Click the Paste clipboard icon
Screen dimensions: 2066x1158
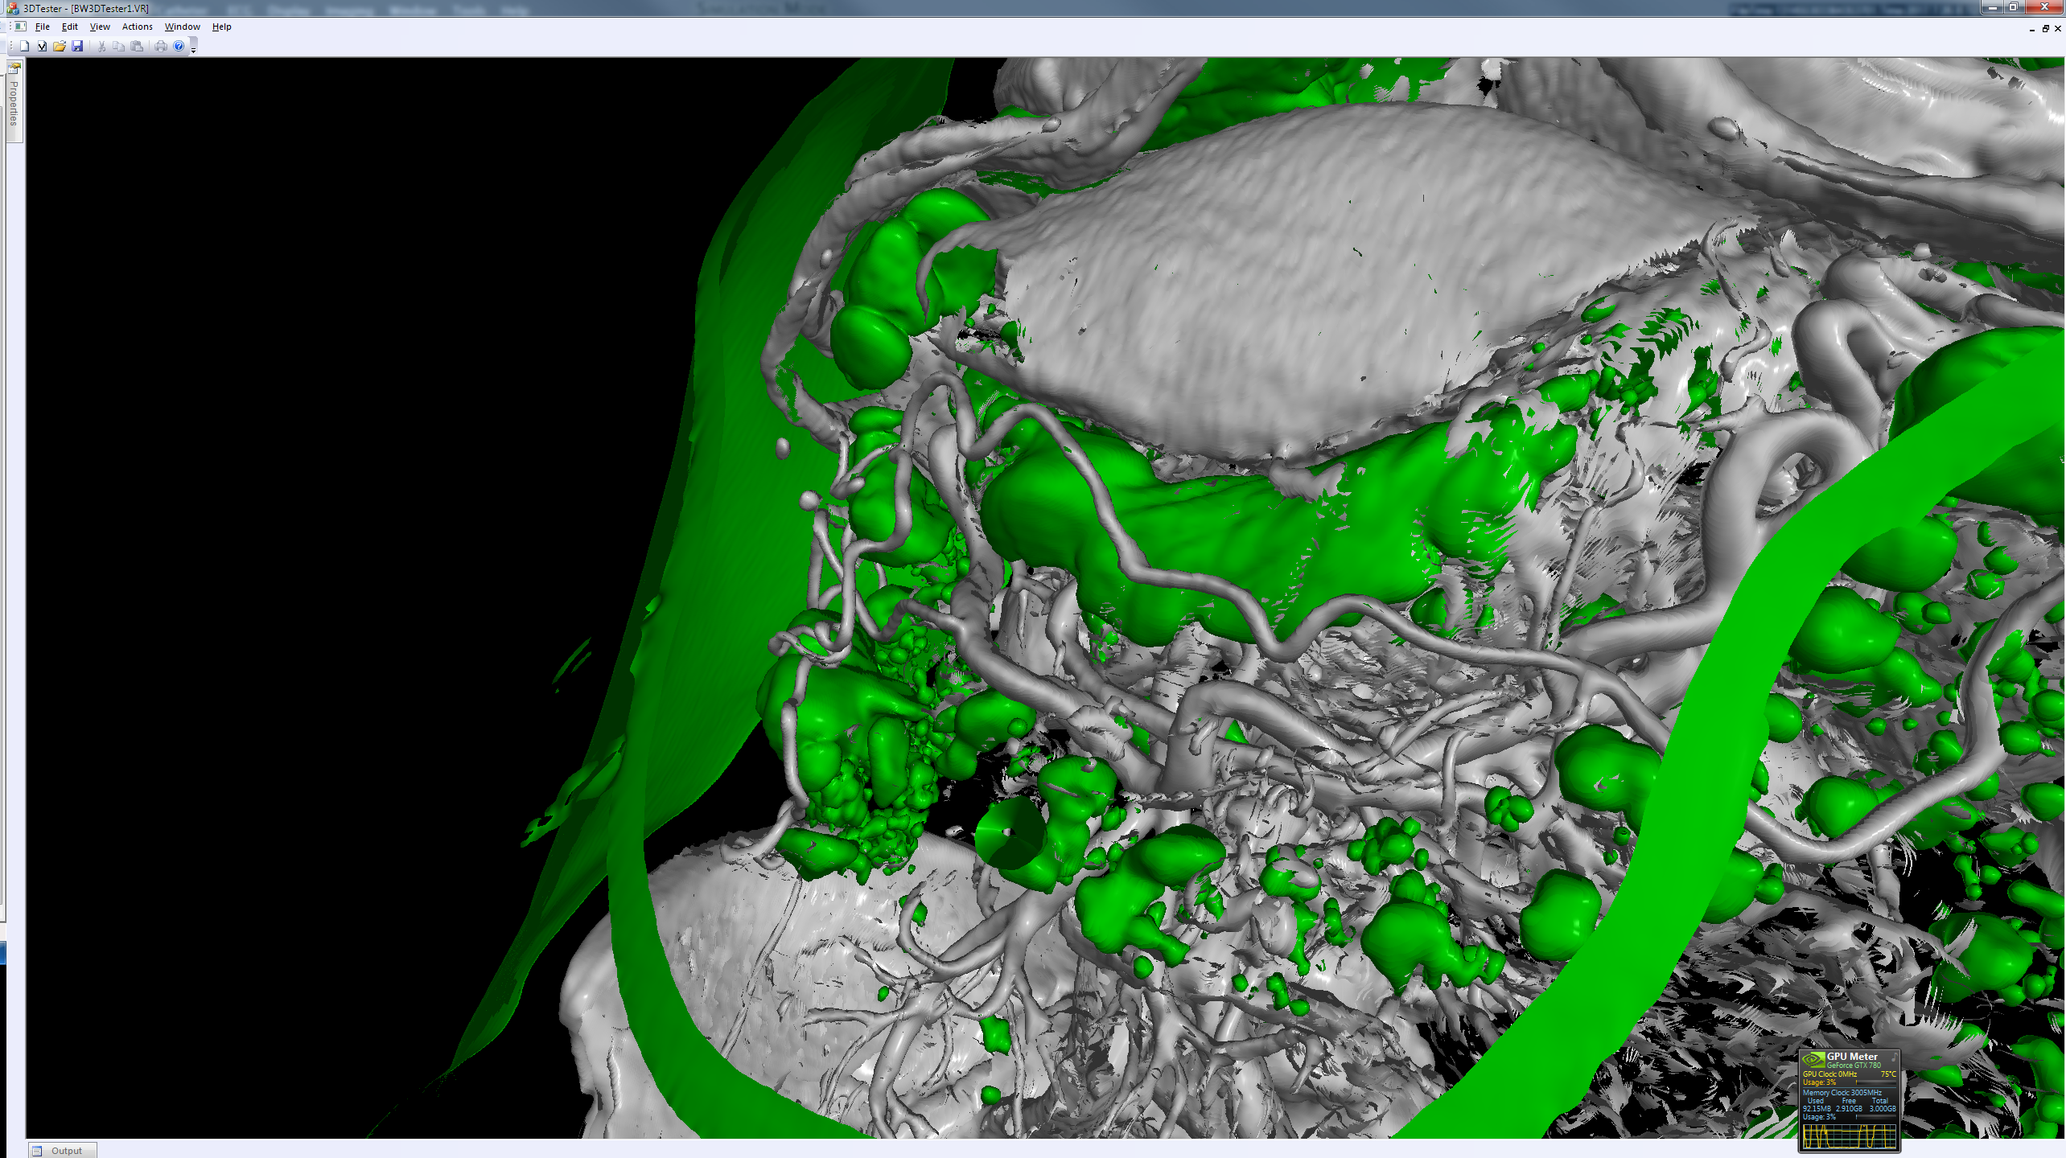click(x=137, y=46)
